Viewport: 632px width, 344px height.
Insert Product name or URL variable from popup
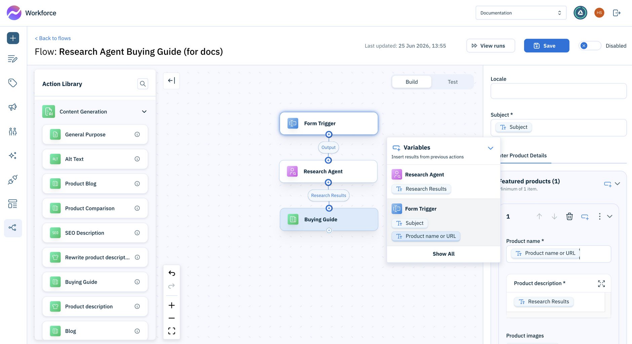click(x=426, y=236)
